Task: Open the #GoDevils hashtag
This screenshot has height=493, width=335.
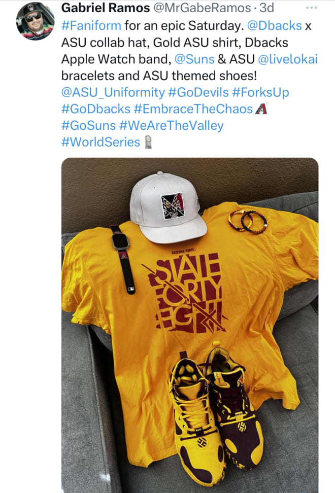Action: pos(198,92)
